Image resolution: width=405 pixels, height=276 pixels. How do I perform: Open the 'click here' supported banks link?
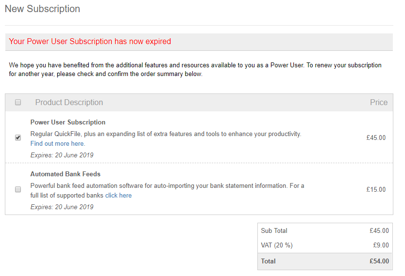tap(118, 196)
